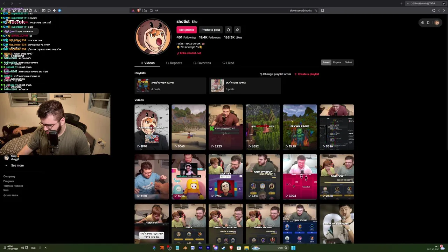This screenshot has height=252, width=448.
Task: Play the video with 5065 views
Action: [189, 127]
